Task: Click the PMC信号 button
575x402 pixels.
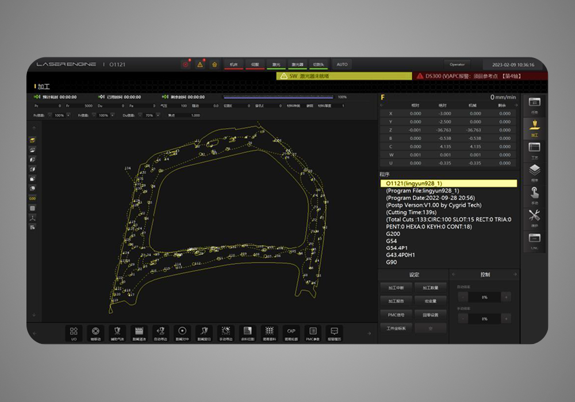Action: point(396,315)
